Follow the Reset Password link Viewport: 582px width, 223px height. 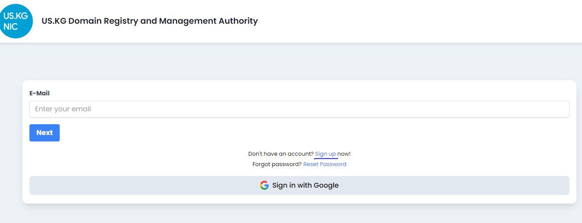point(325,164)
